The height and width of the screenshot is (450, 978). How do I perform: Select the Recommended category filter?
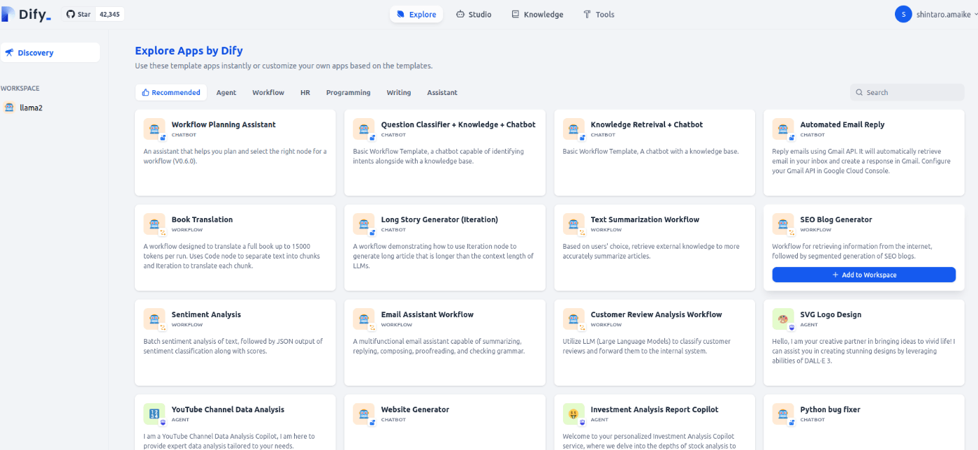pos(170,92)
